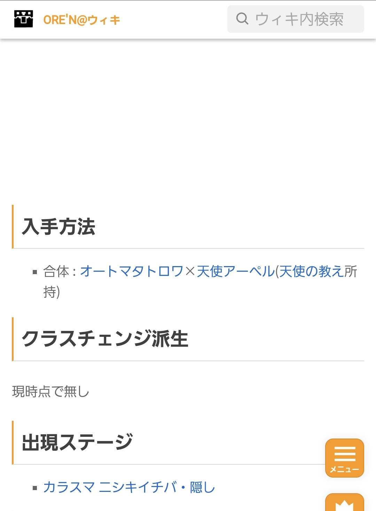The height and width of the screenshot is (511, 376).
Task: Click the クラスチェンジ派生 section heading
Action: tap(105, 339)
